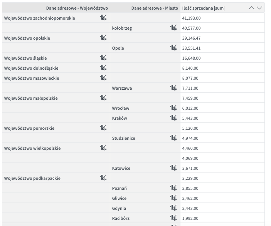This screenshot has height=226, width=271.
Task: Select the 41,193.00 value cell
Action: (191, 18)
